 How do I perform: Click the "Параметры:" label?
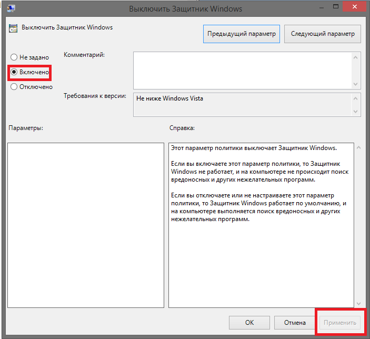[x=26, y=128]
